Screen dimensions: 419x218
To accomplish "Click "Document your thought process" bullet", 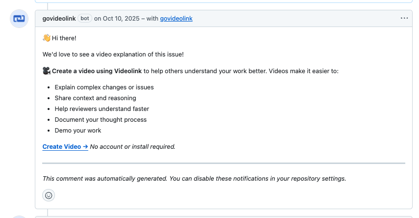I will 101,120.
